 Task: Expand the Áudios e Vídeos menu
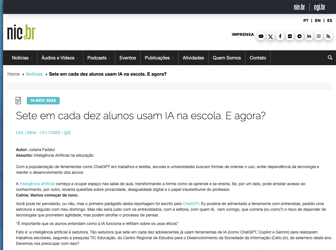click(x=60, y=58)
